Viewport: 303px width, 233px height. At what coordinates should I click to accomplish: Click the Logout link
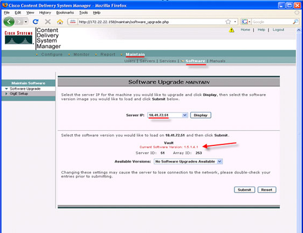[x=278, y=30]
